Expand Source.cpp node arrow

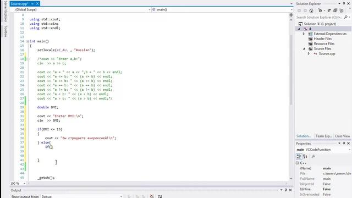[309, 54]
